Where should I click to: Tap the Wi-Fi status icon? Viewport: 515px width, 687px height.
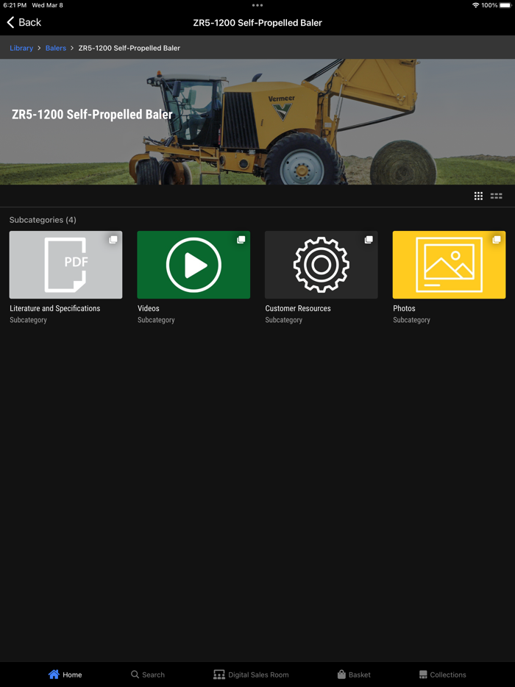pos(475,5)
